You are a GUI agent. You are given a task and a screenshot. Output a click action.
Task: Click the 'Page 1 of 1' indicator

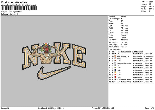[150, 108]
